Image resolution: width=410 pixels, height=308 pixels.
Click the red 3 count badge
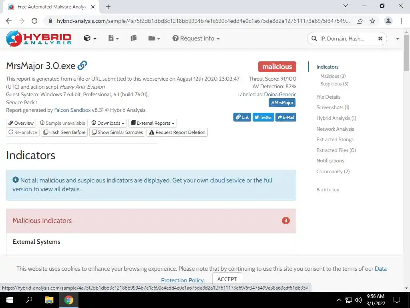(285, 221)
